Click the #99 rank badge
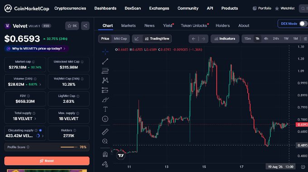The height and width of the screenshot is (172, 308). click(46, 26)
